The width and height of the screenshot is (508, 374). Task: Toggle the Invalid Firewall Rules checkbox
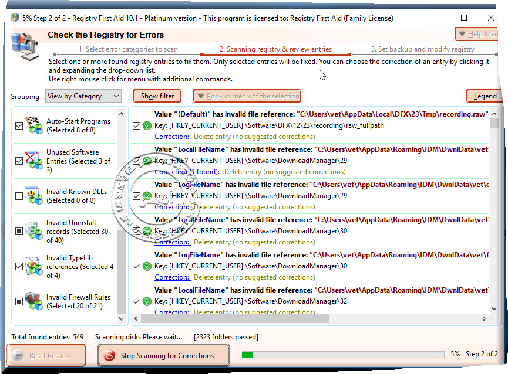pyautogui.click(x=19, y=301)
